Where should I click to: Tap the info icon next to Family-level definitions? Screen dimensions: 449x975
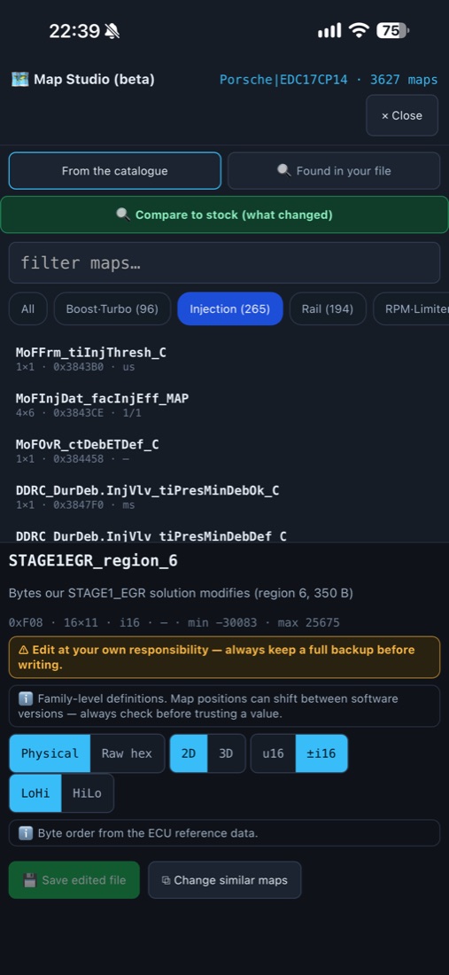click(x=26, y=698)
